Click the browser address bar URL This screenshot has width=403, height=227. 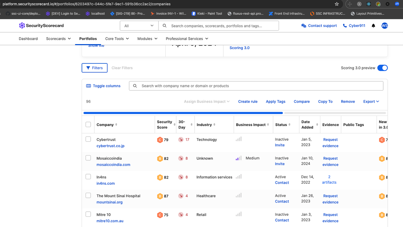tap(86, 4)
